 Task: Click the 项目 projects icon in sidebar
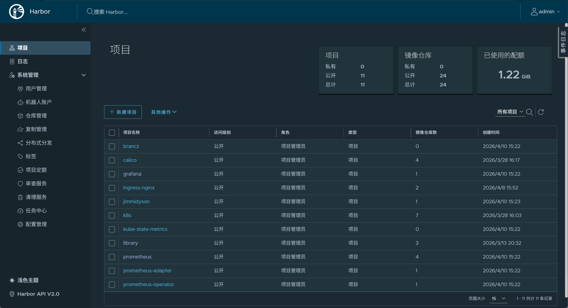click(12, 48)
